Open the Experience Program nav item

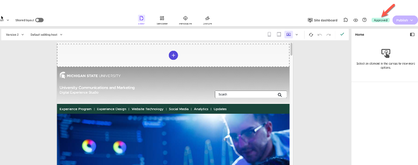pos(75,109)
